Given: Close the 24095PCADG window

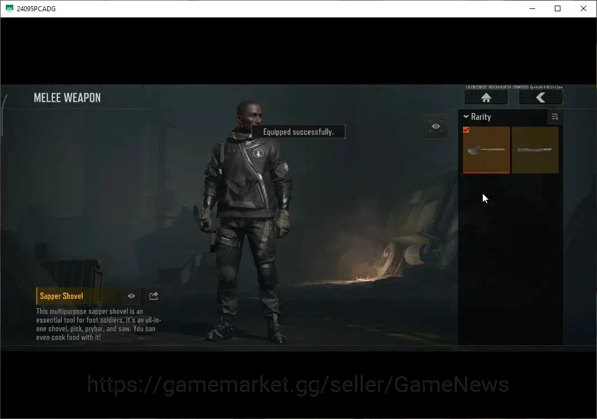Looking at the screenshot, I should click(583, 8).
